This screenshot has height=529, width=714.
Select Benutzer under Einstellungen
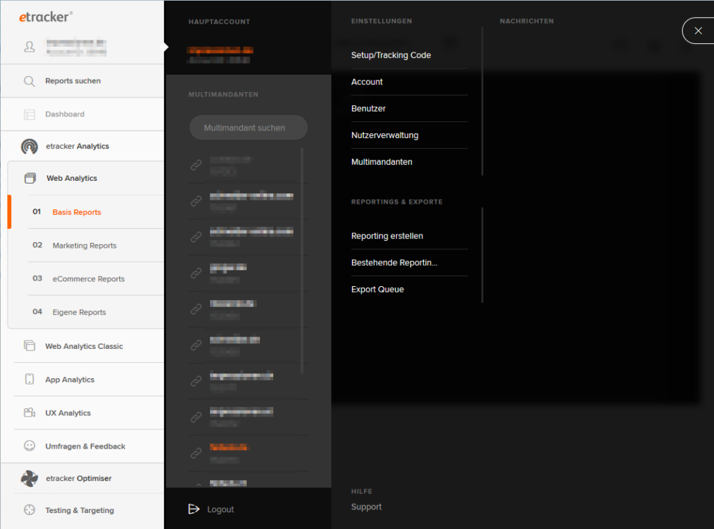pos(368,108)
